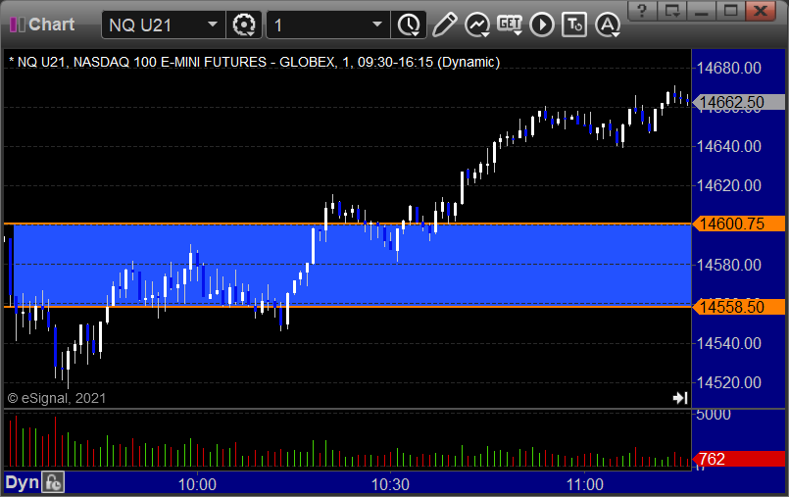Image resolution: width=789 pixels, height=497 pixels.
Task: Maximize the Chart window
Action: tap(730, 10)
